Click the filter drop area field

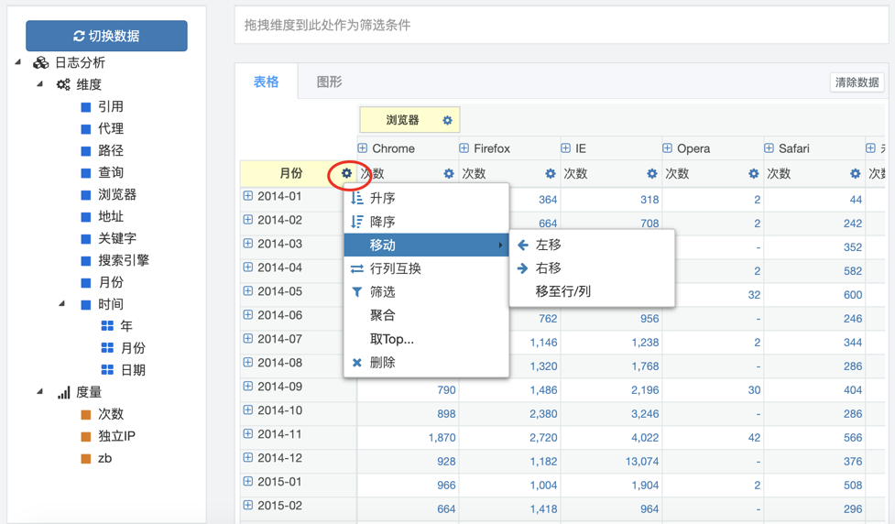[x=561, y=26]
